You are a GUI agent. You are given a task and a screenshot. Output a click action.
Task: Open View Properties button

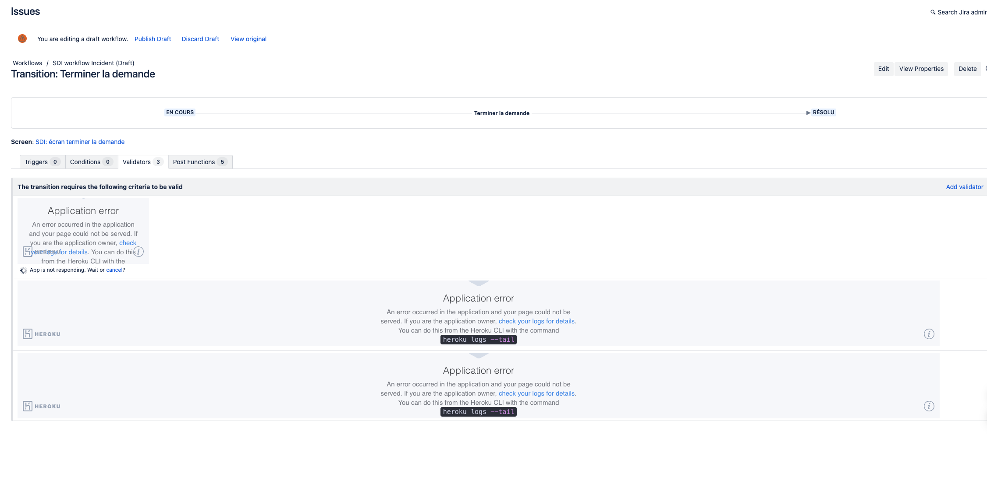(x=921, y=69)
